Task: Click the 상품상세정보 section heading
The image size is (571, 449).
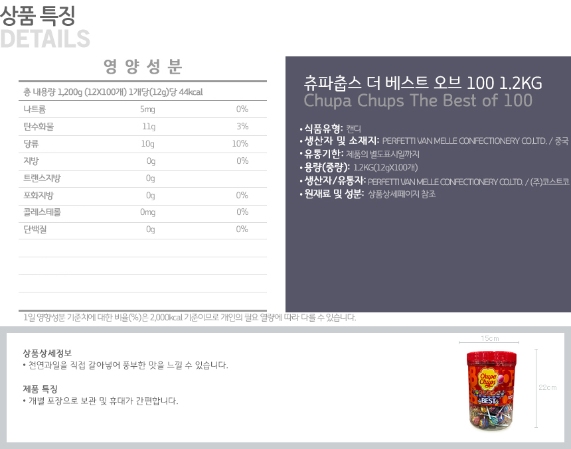Action: (x=47, y=353)
